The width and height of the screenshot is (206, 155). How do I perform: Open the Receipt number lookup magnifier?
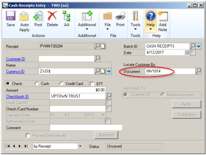click(97, 46)
